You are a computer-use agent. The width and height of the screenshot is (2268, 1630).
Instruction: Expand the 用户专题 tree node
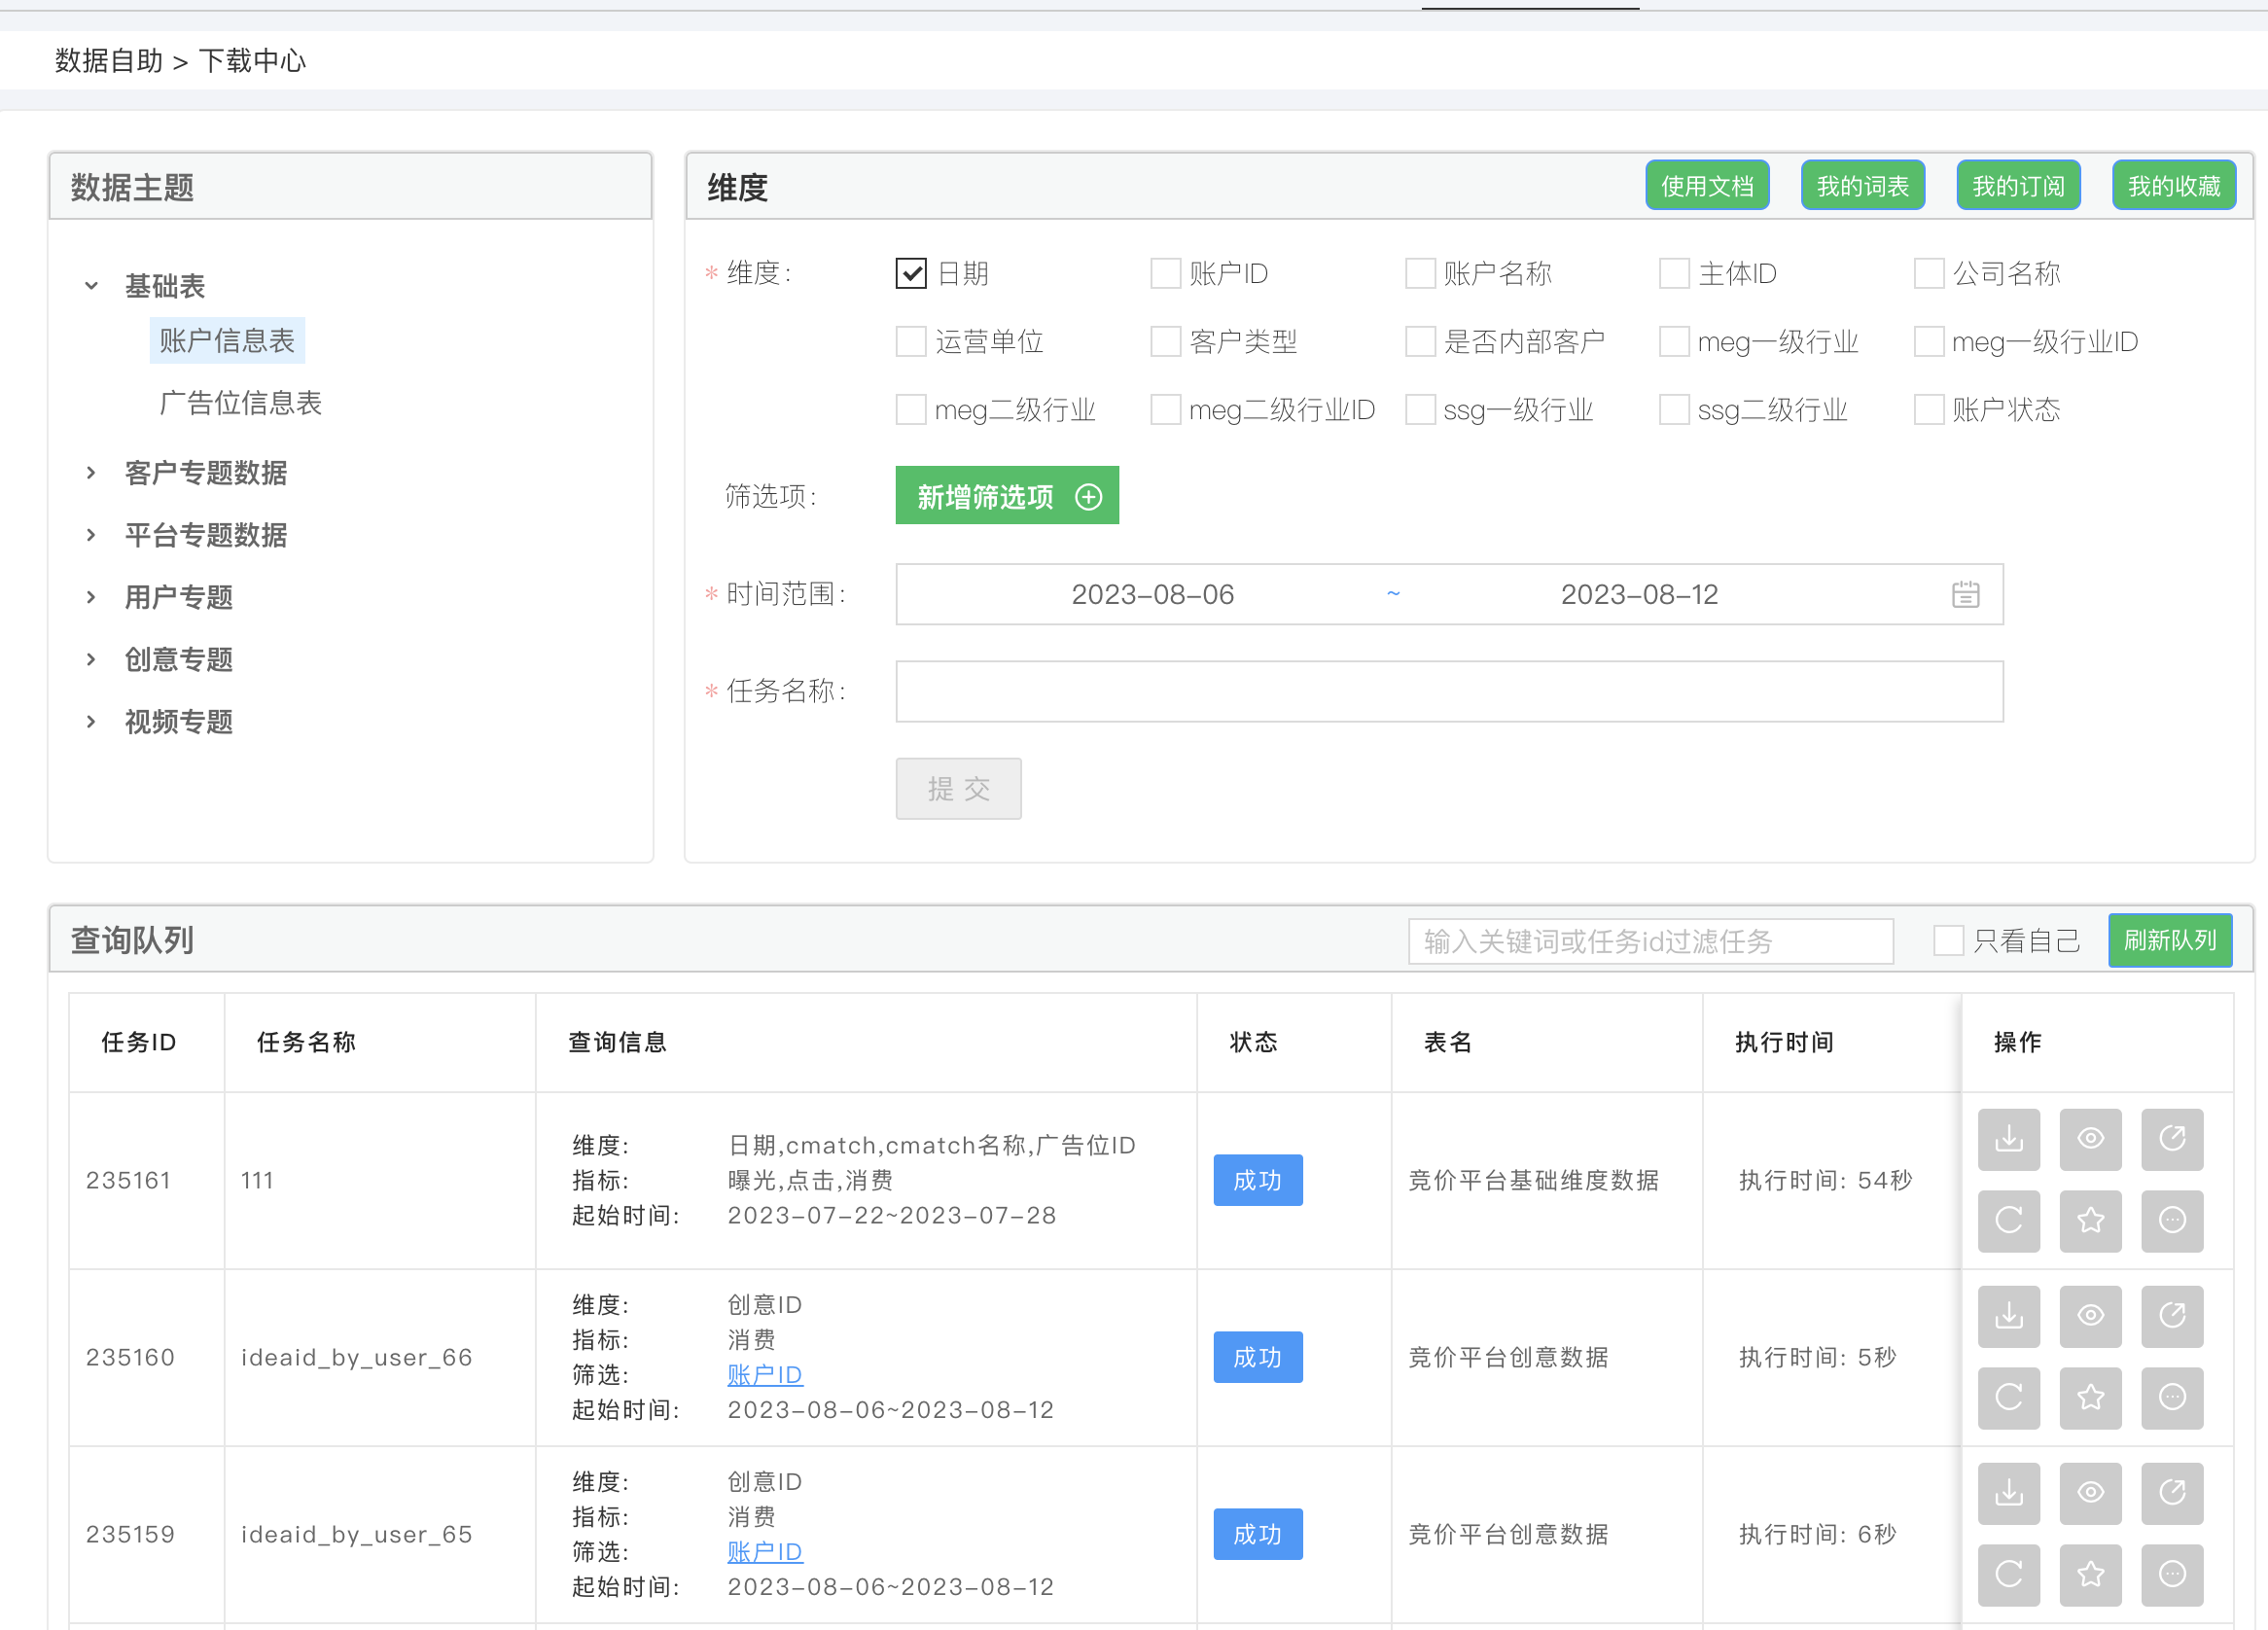91,597
